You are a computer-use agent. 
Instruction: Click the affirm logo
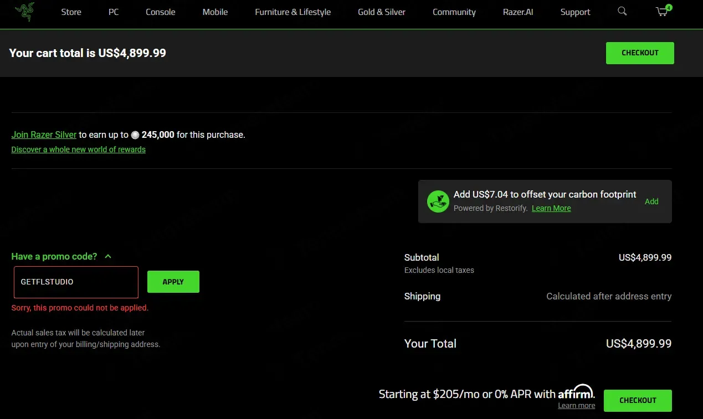coord(576,392)
